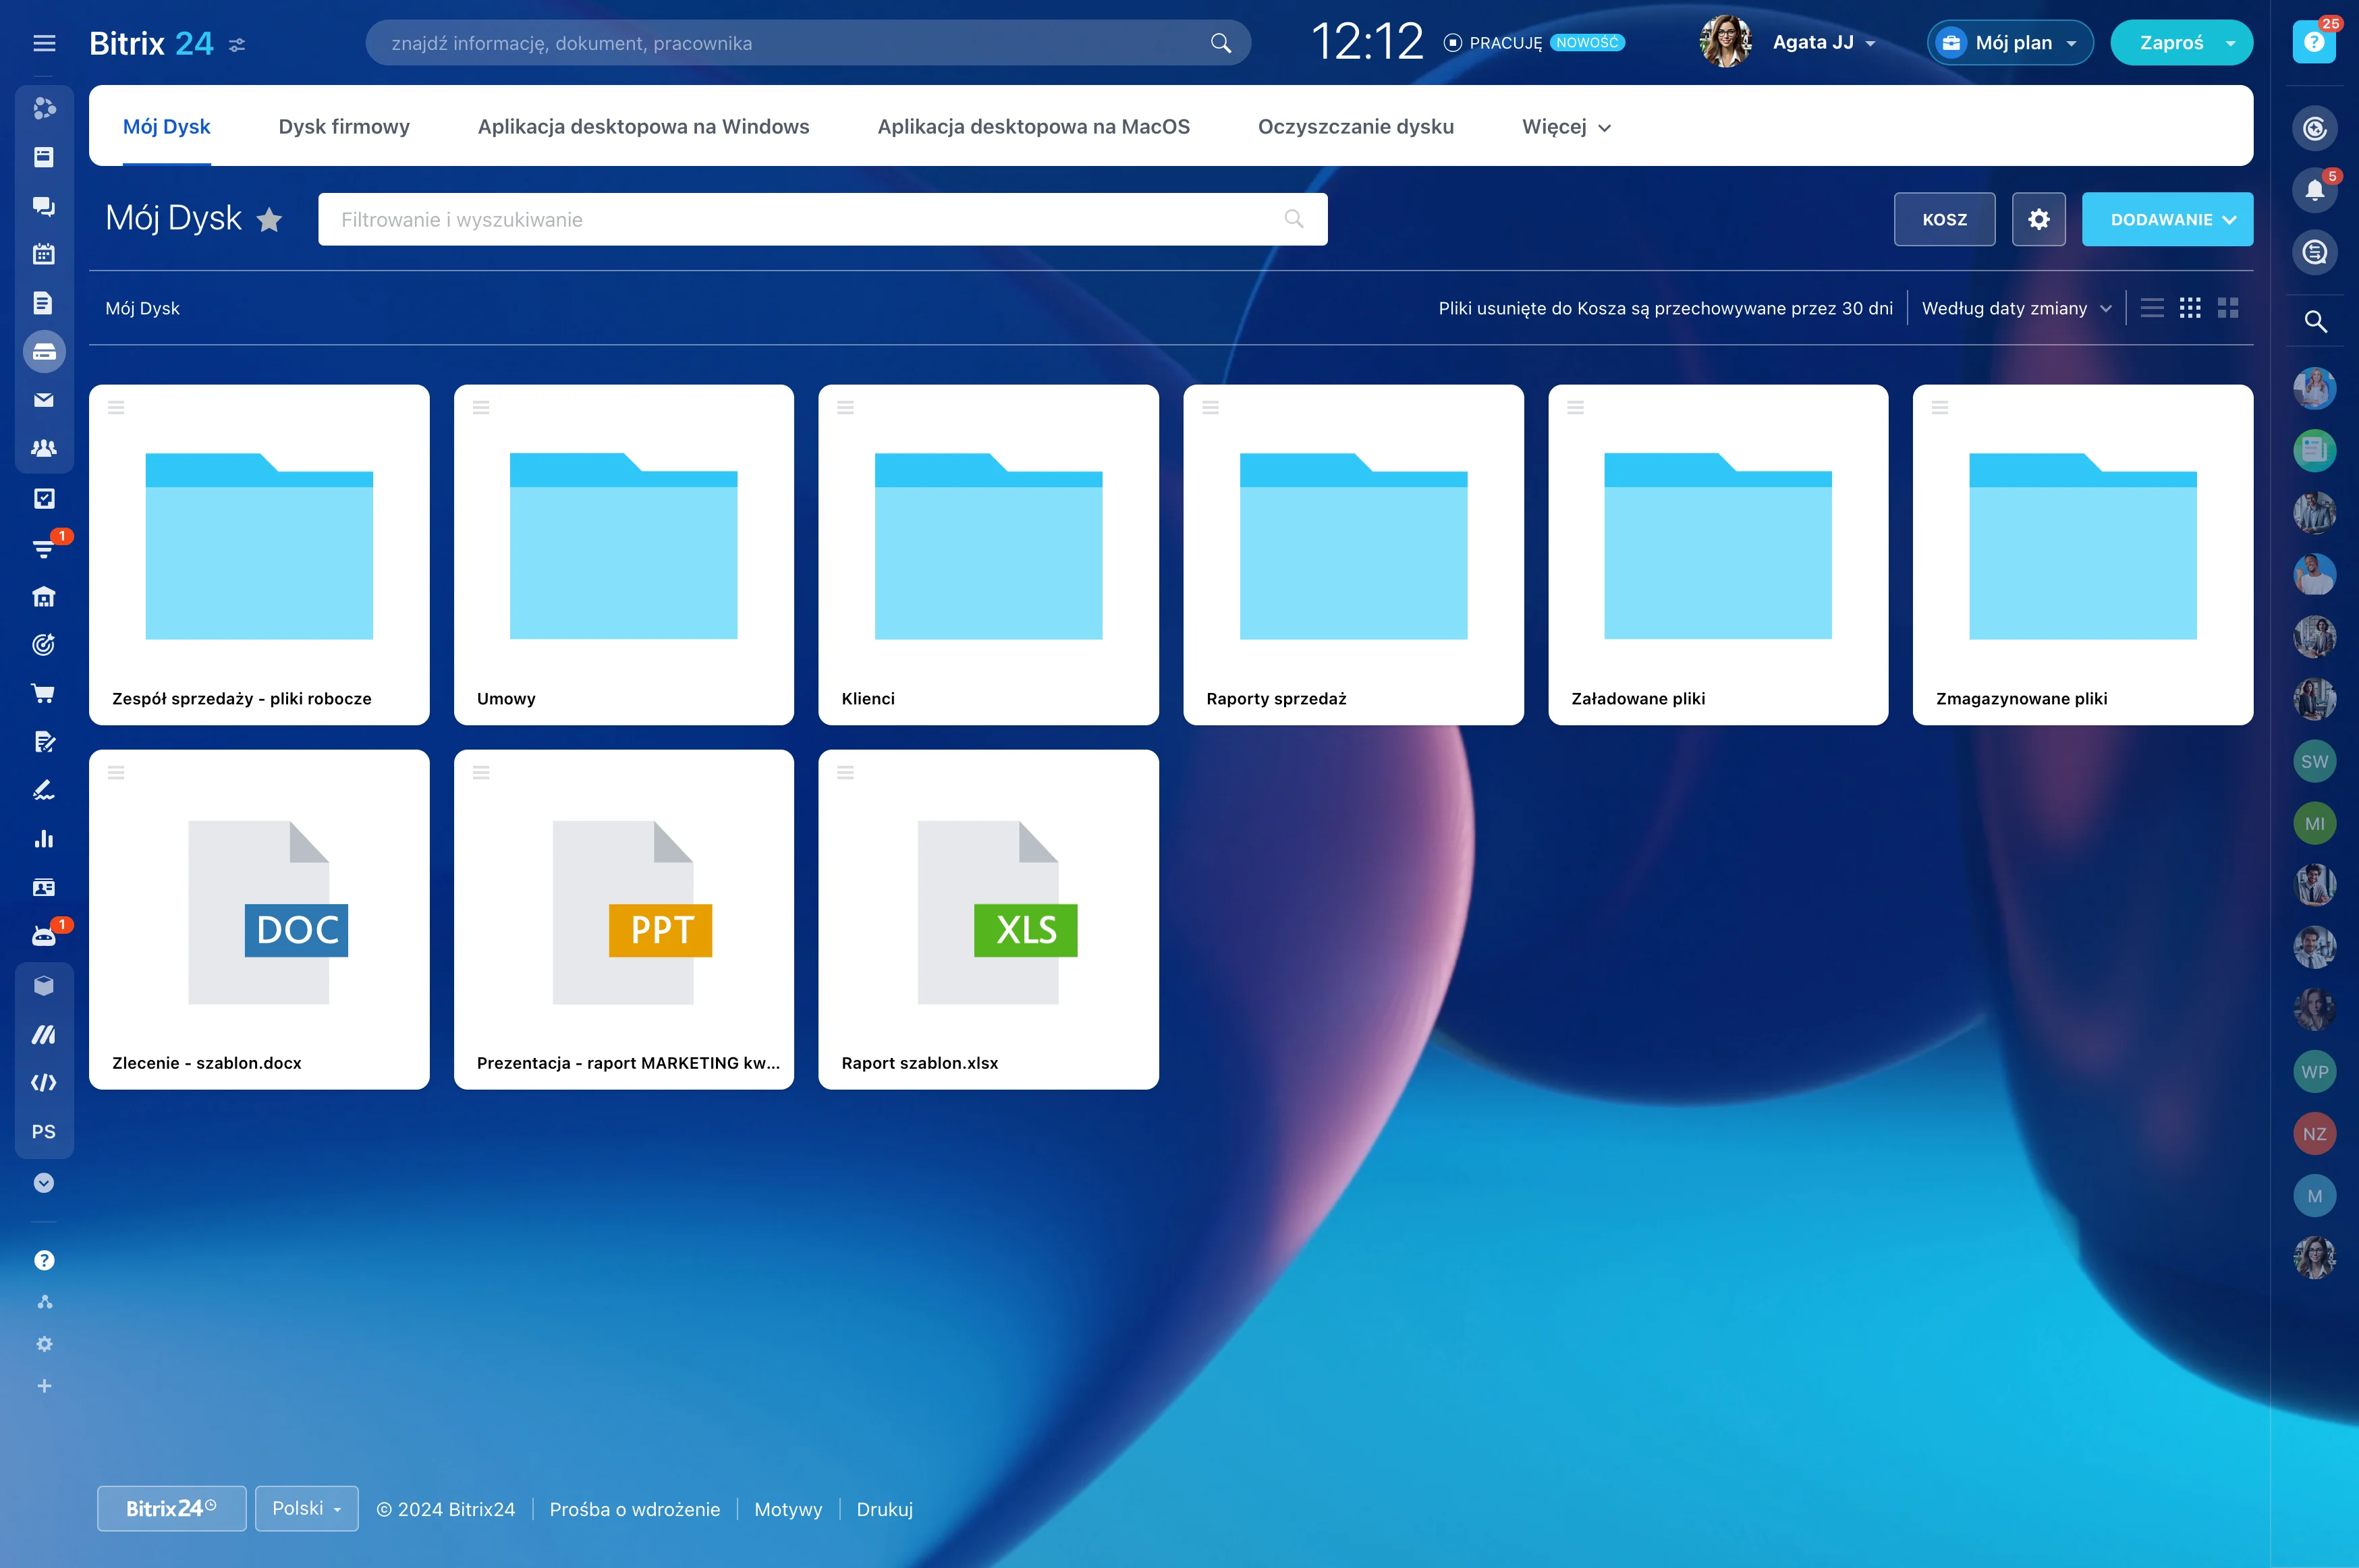Open the shopping cart sidebar icon
This screenshot has width=2359, height=1568.
point(43,693)
